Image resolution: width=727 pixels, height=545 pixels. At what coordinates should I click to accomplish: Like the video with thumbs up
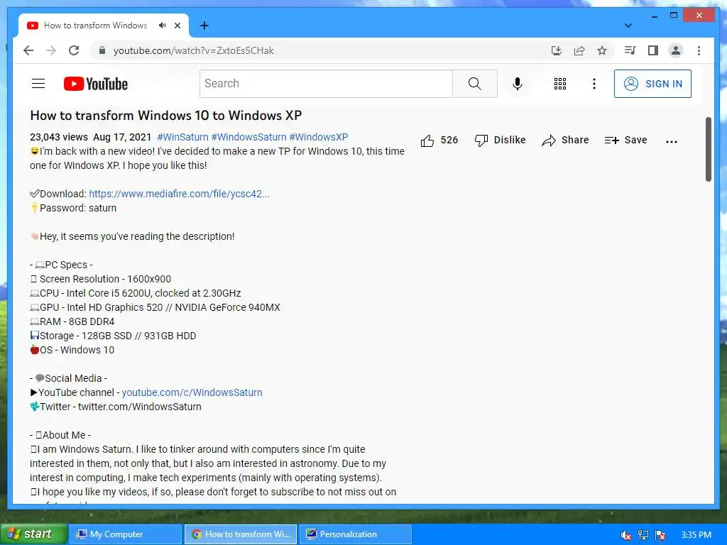(x=439, y=140)
